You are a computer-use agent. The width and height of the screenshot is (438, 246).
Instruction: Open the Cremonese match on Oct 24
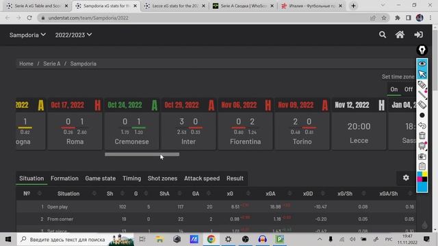[x=131, y=124]
